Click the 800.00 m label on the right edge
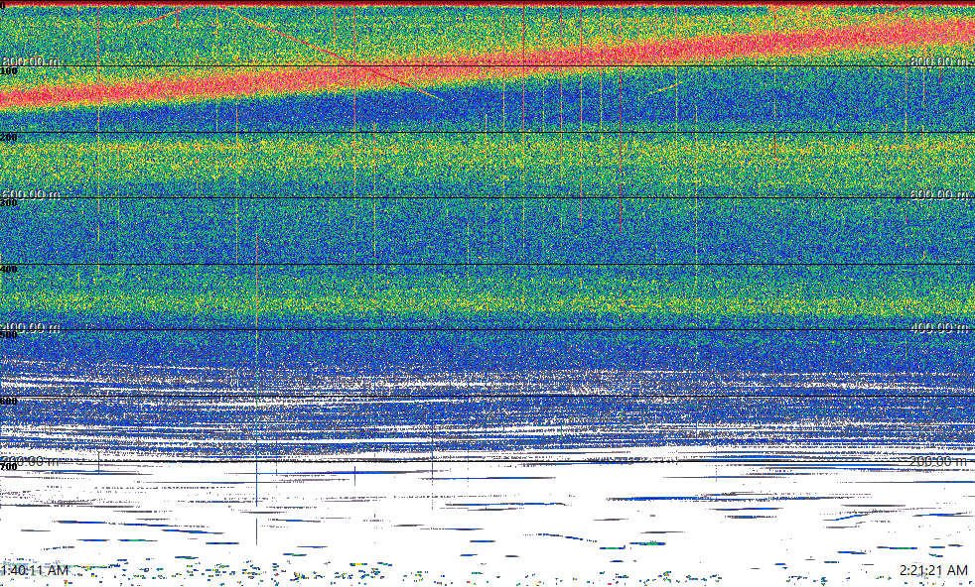The width and height of the screenshot is (975, 587). click(939, 61)
